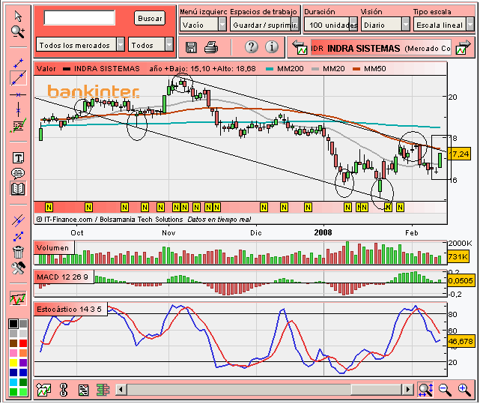Click the horizontal scrollbar left arrow
The image size is (480, 404).
[x=121, y=390]
